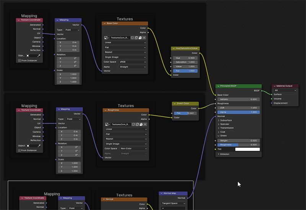Click the eyedropper in the upper Texture Coordinate node
The height and width of the screenshot is (210, 306).
[38, 56]
